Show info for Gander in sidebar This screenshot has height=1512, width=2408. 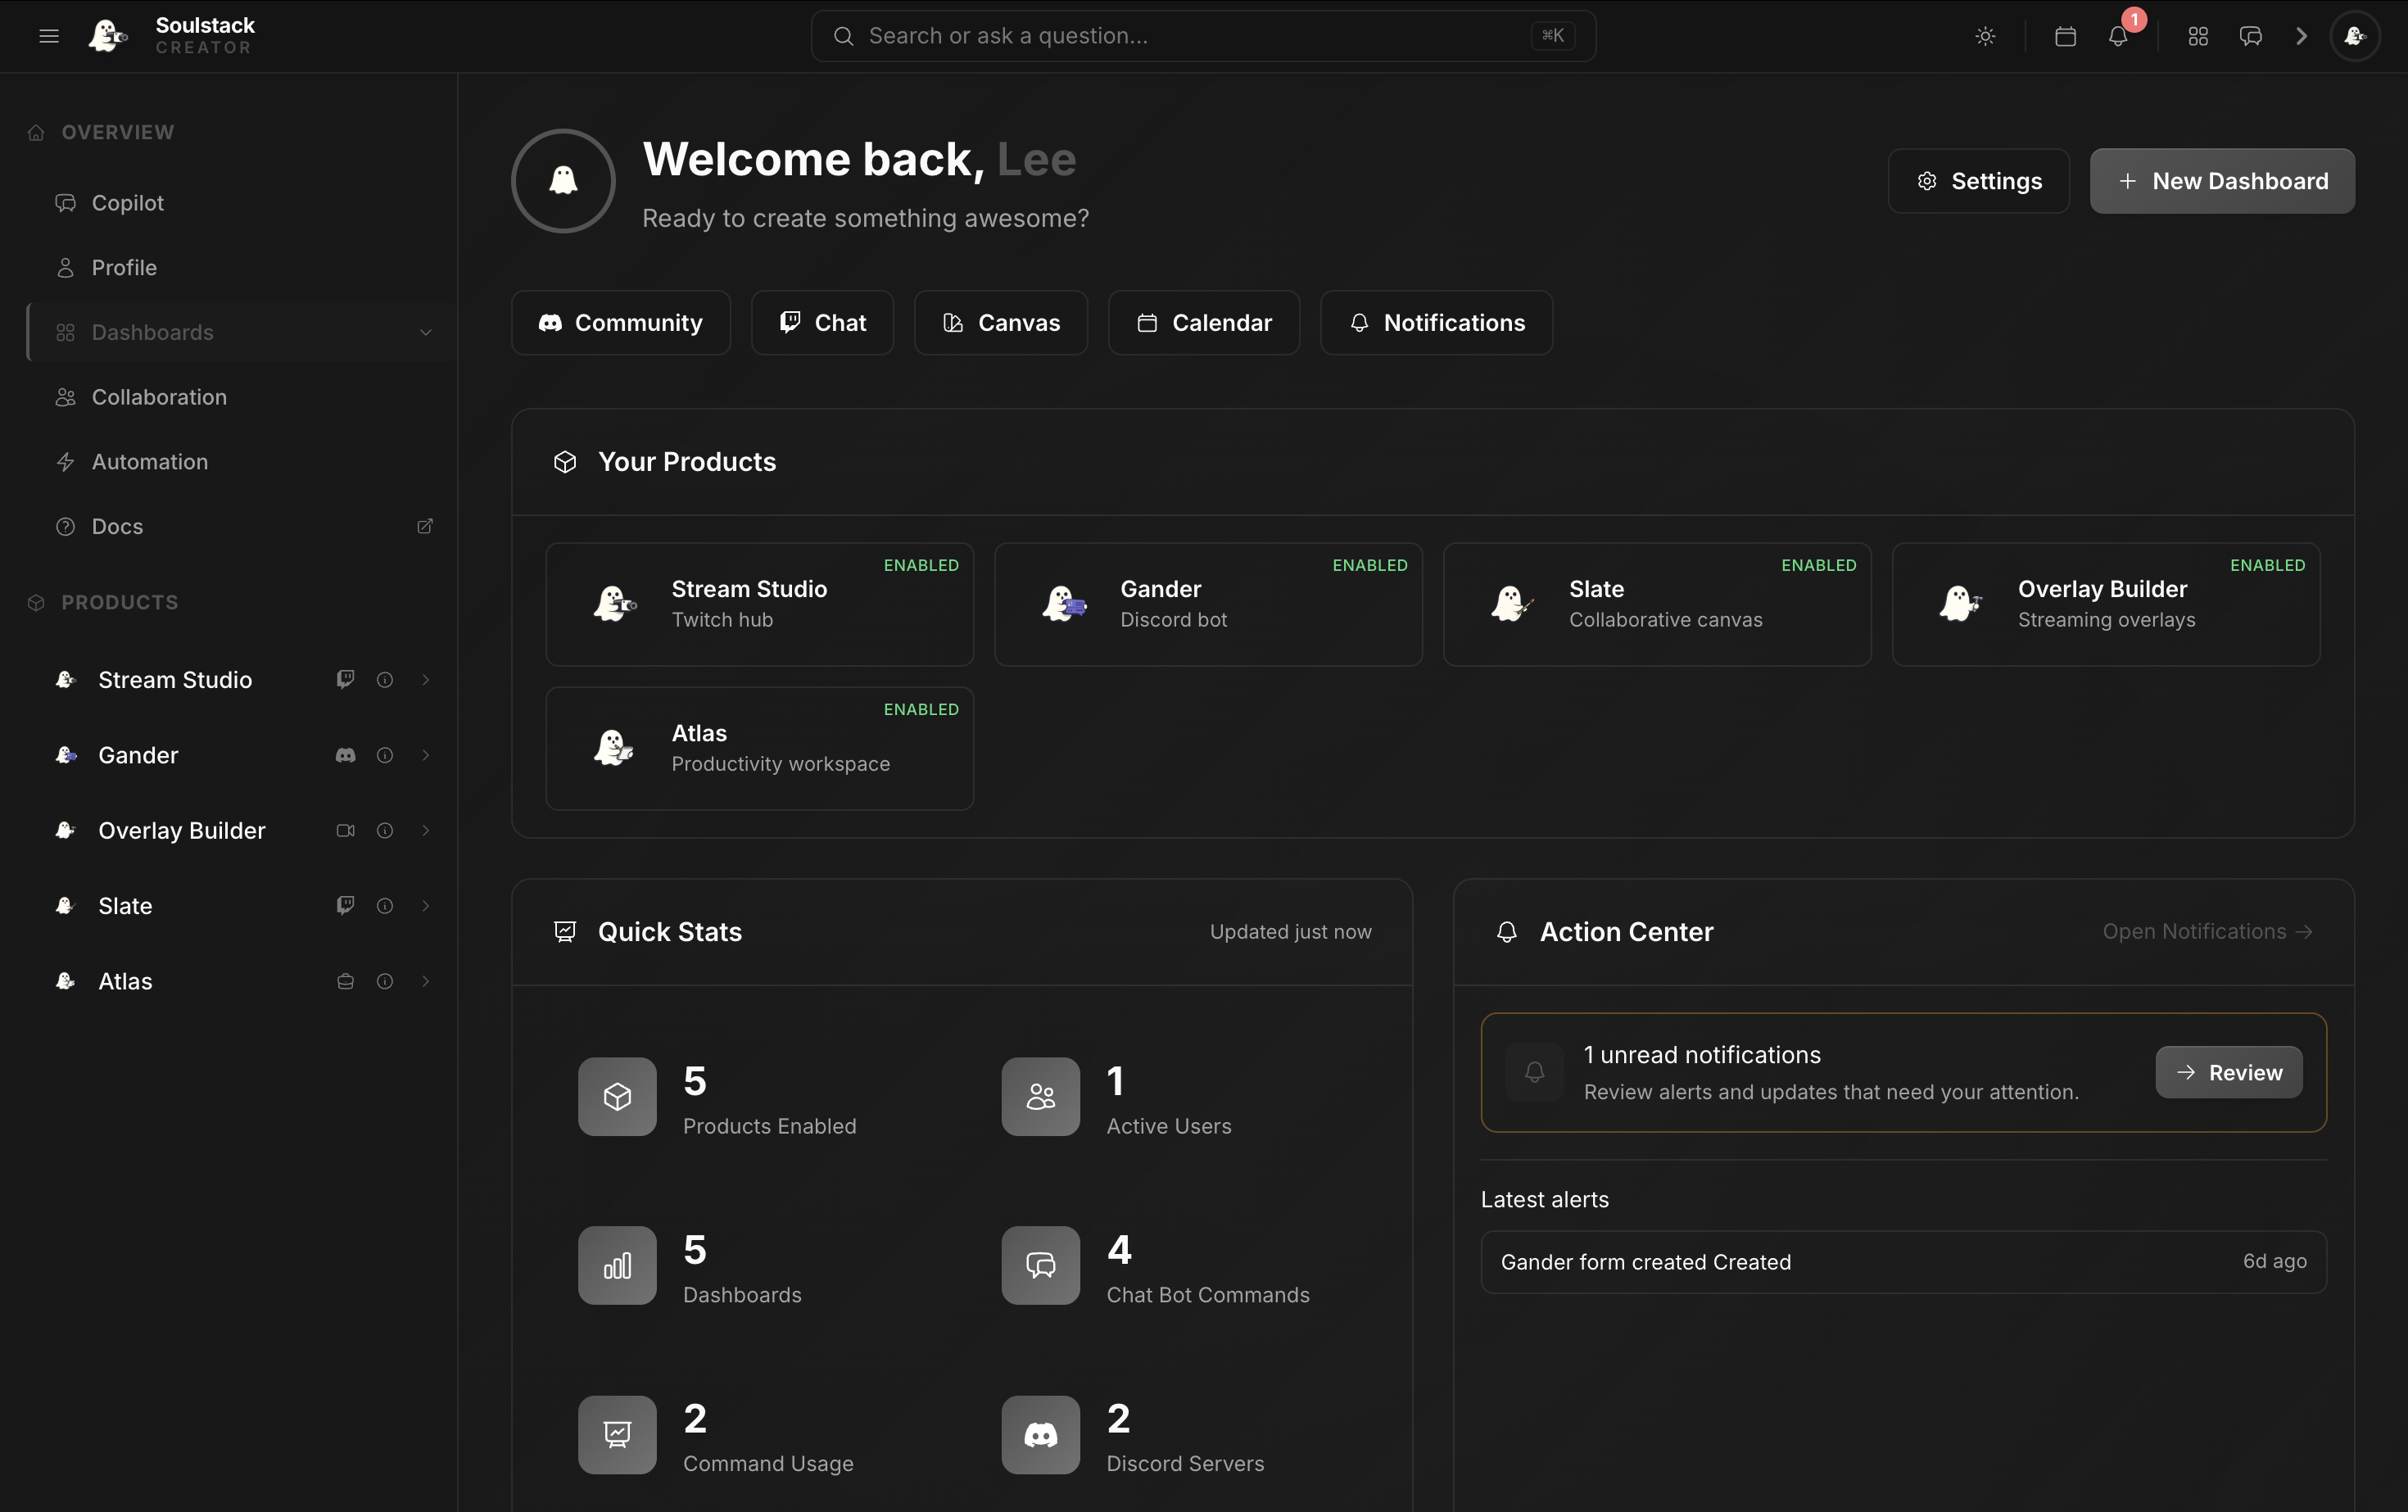(385, 755)
